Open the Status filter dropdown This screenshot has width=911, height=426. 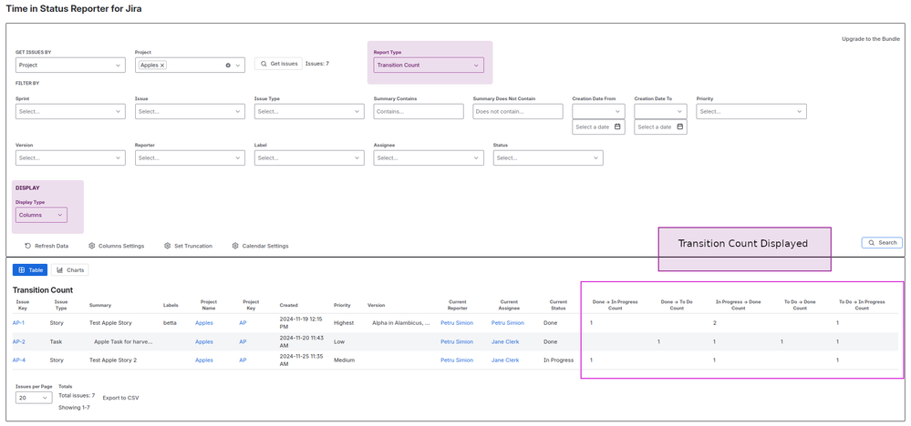pos(548,157)
